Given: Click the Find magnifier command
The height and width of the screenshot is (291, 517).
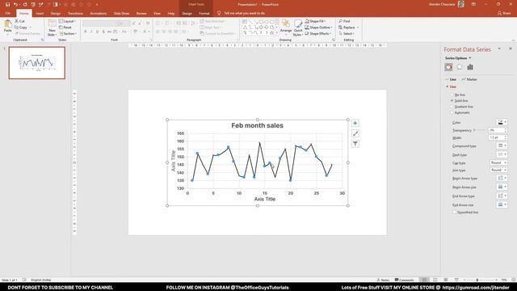Looking at the screenshot, I should tap(344, 21).
